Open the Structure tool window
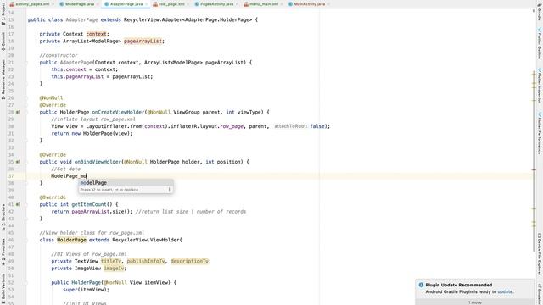This screenshot has height=305, width=543. 3,217
